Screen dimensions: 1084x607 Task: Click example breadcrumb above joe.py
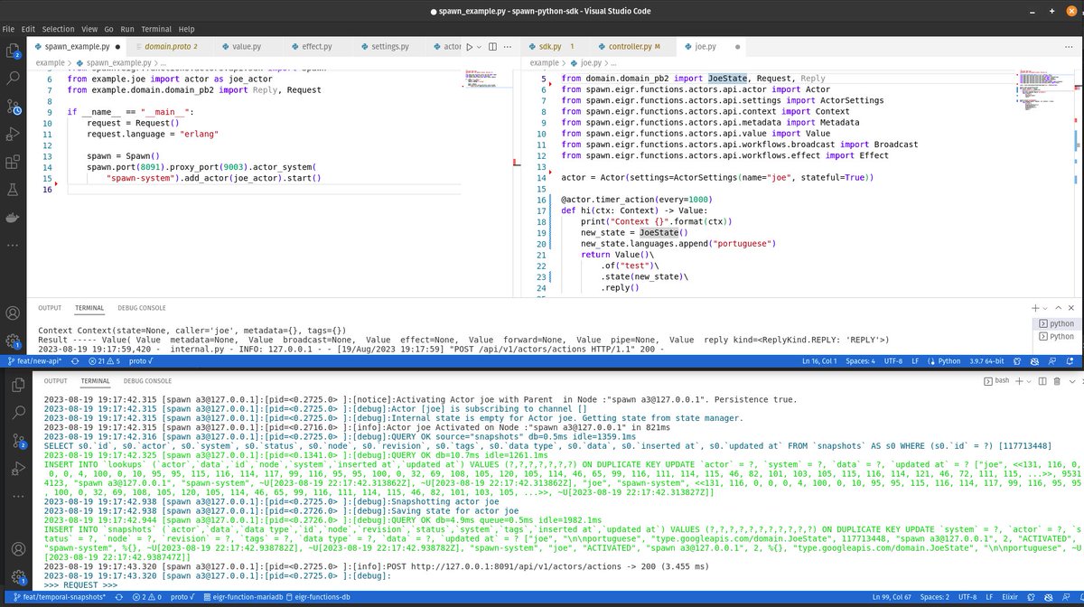tap(544, 62)
